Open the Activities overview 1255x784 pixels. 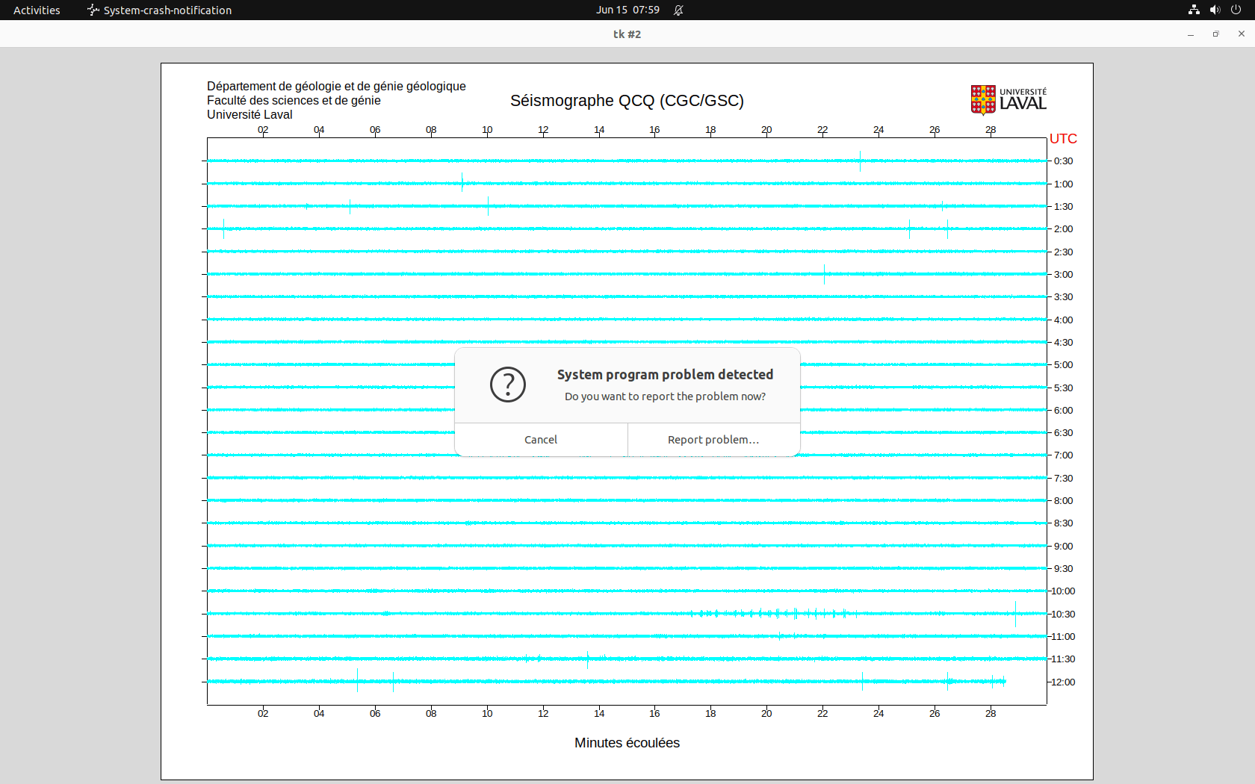37,10
